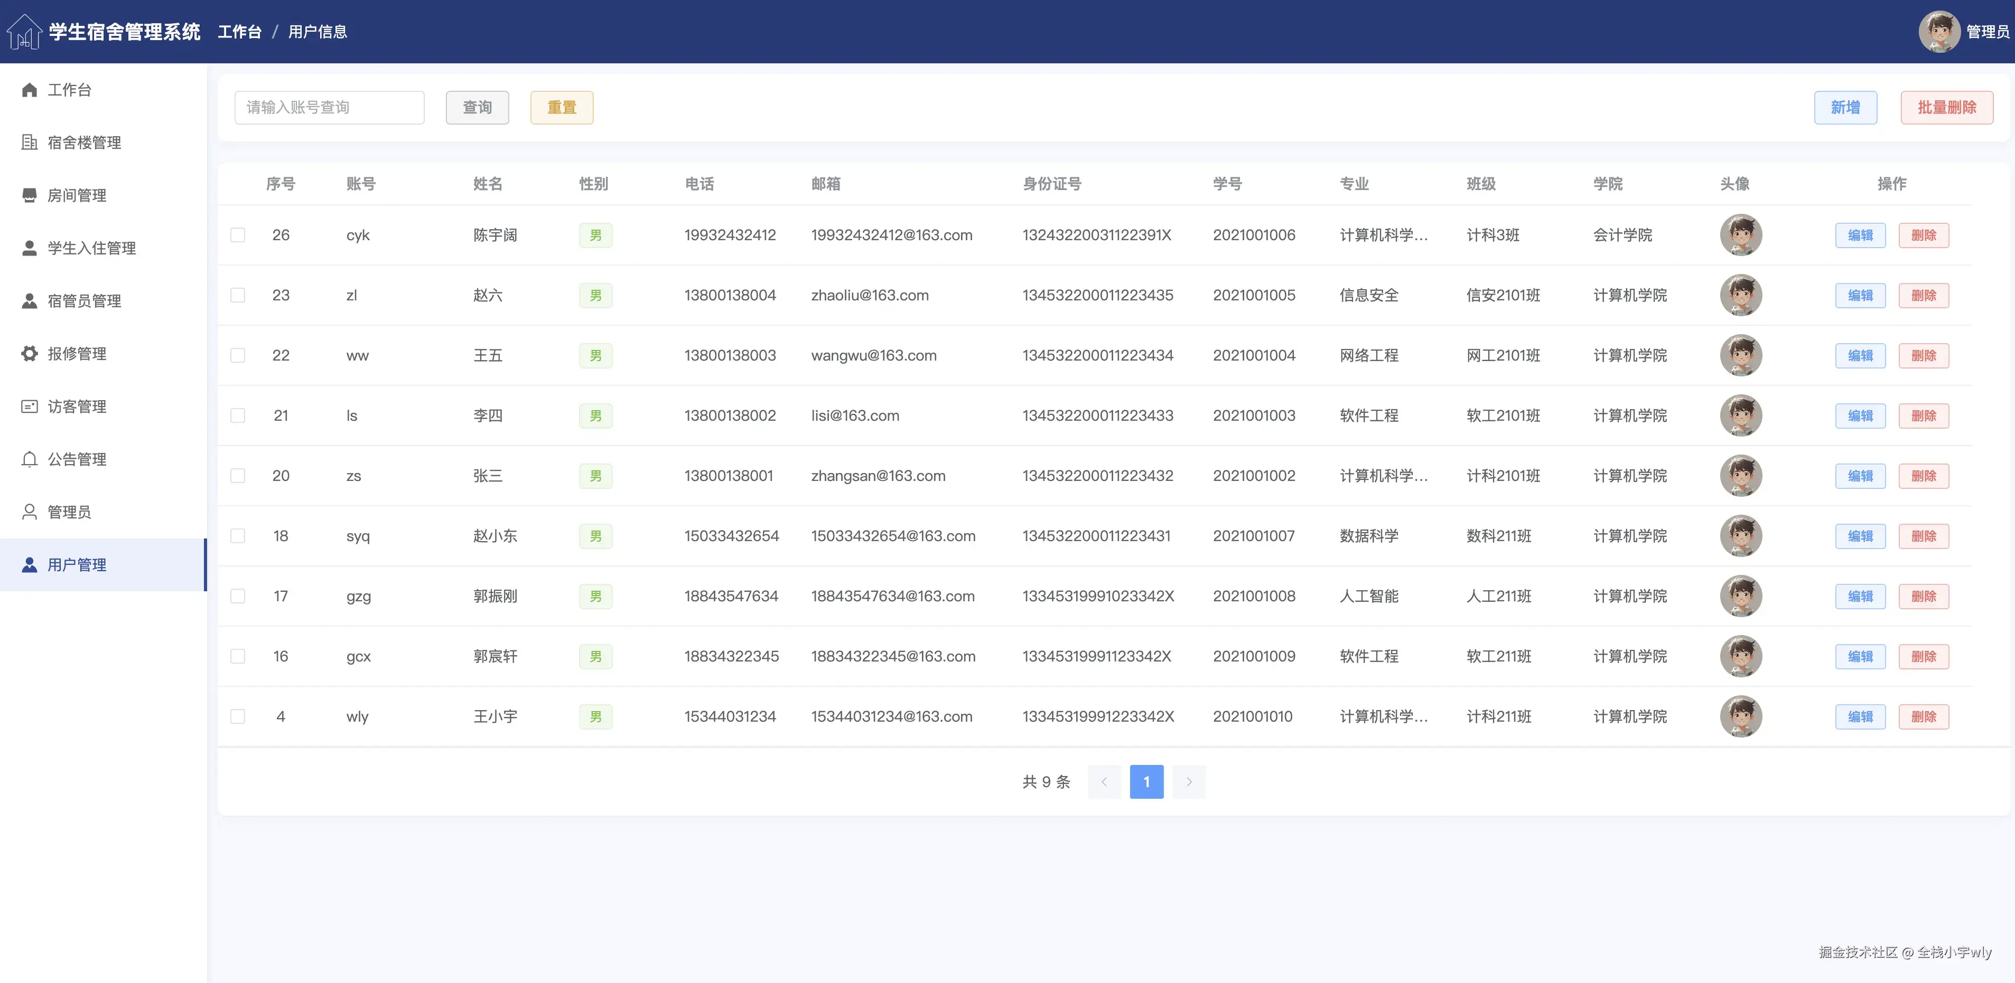Navigate to 宿管员管理 in sidebar
The width and height of the screenshot is (2015, 983).
[x=83, y=301]
